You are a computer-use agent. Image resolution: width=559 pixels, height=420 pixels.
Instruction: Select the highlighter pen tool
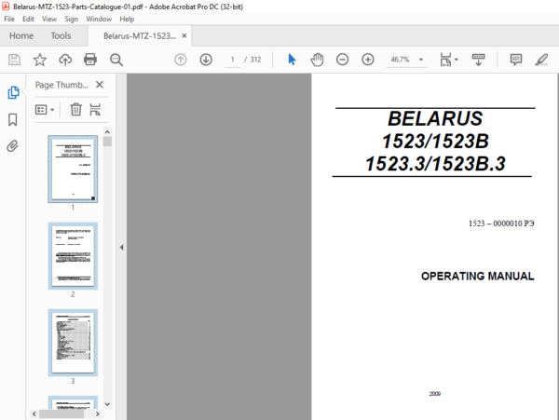(541, 60)
